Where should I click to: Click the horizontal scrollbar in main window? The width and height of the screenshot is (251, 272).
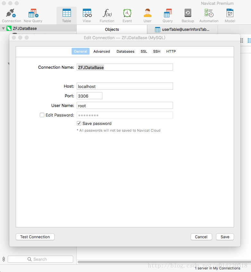coord(164,262)
